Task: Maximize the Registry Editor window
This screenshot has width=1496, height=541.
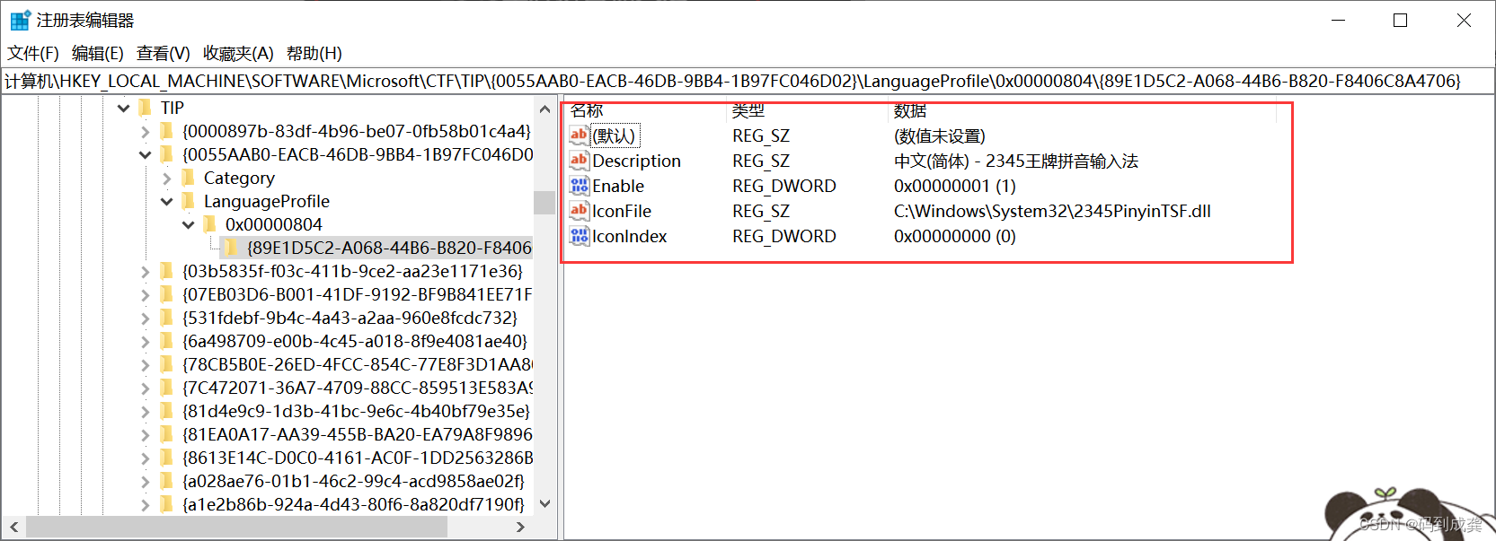Action: 1400,20
